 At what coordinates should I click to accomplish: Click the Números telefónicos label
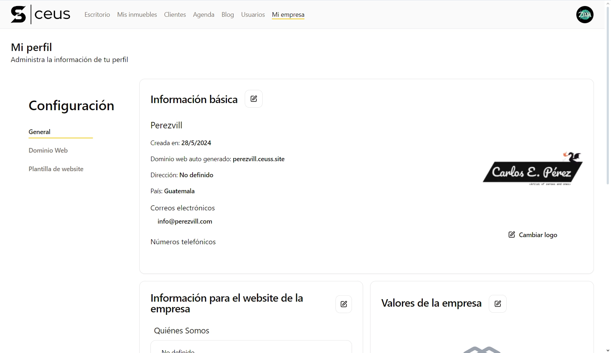coord(183,242)
